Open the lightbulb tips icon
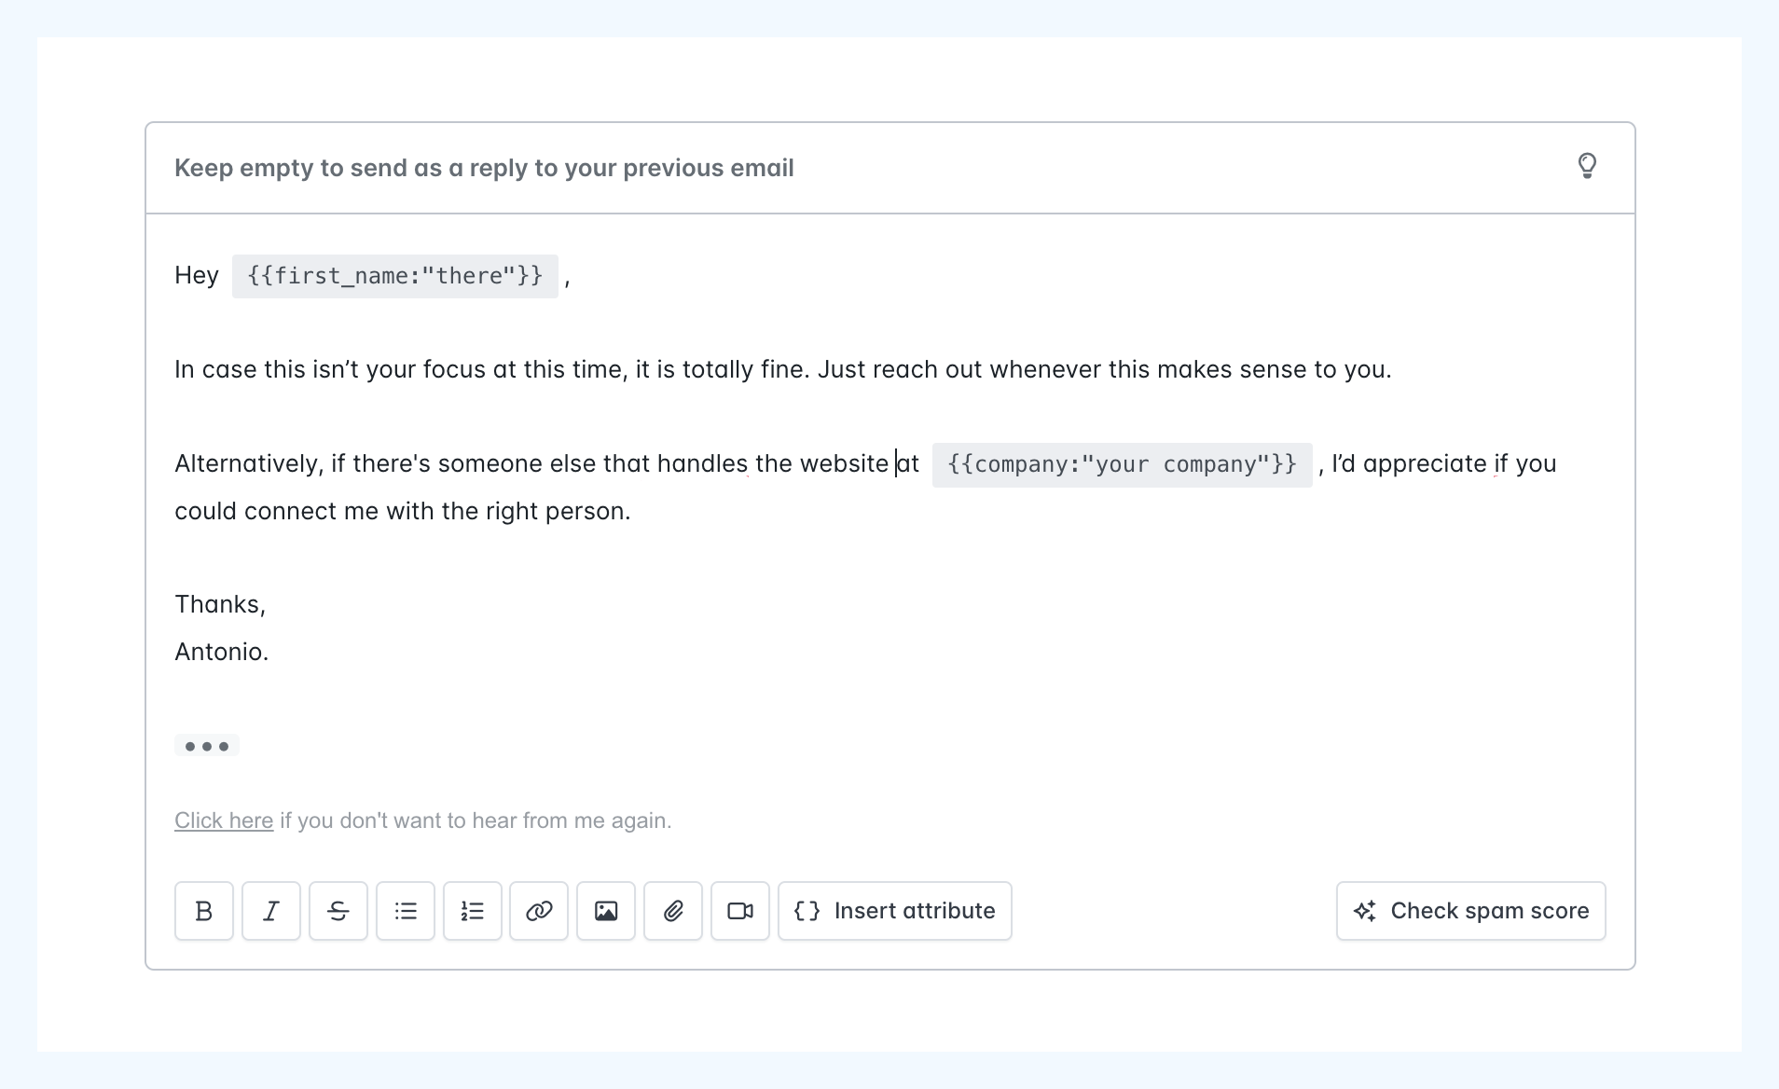The height and width of the screenshot is (1089, 1779). tap(1588, 166)
